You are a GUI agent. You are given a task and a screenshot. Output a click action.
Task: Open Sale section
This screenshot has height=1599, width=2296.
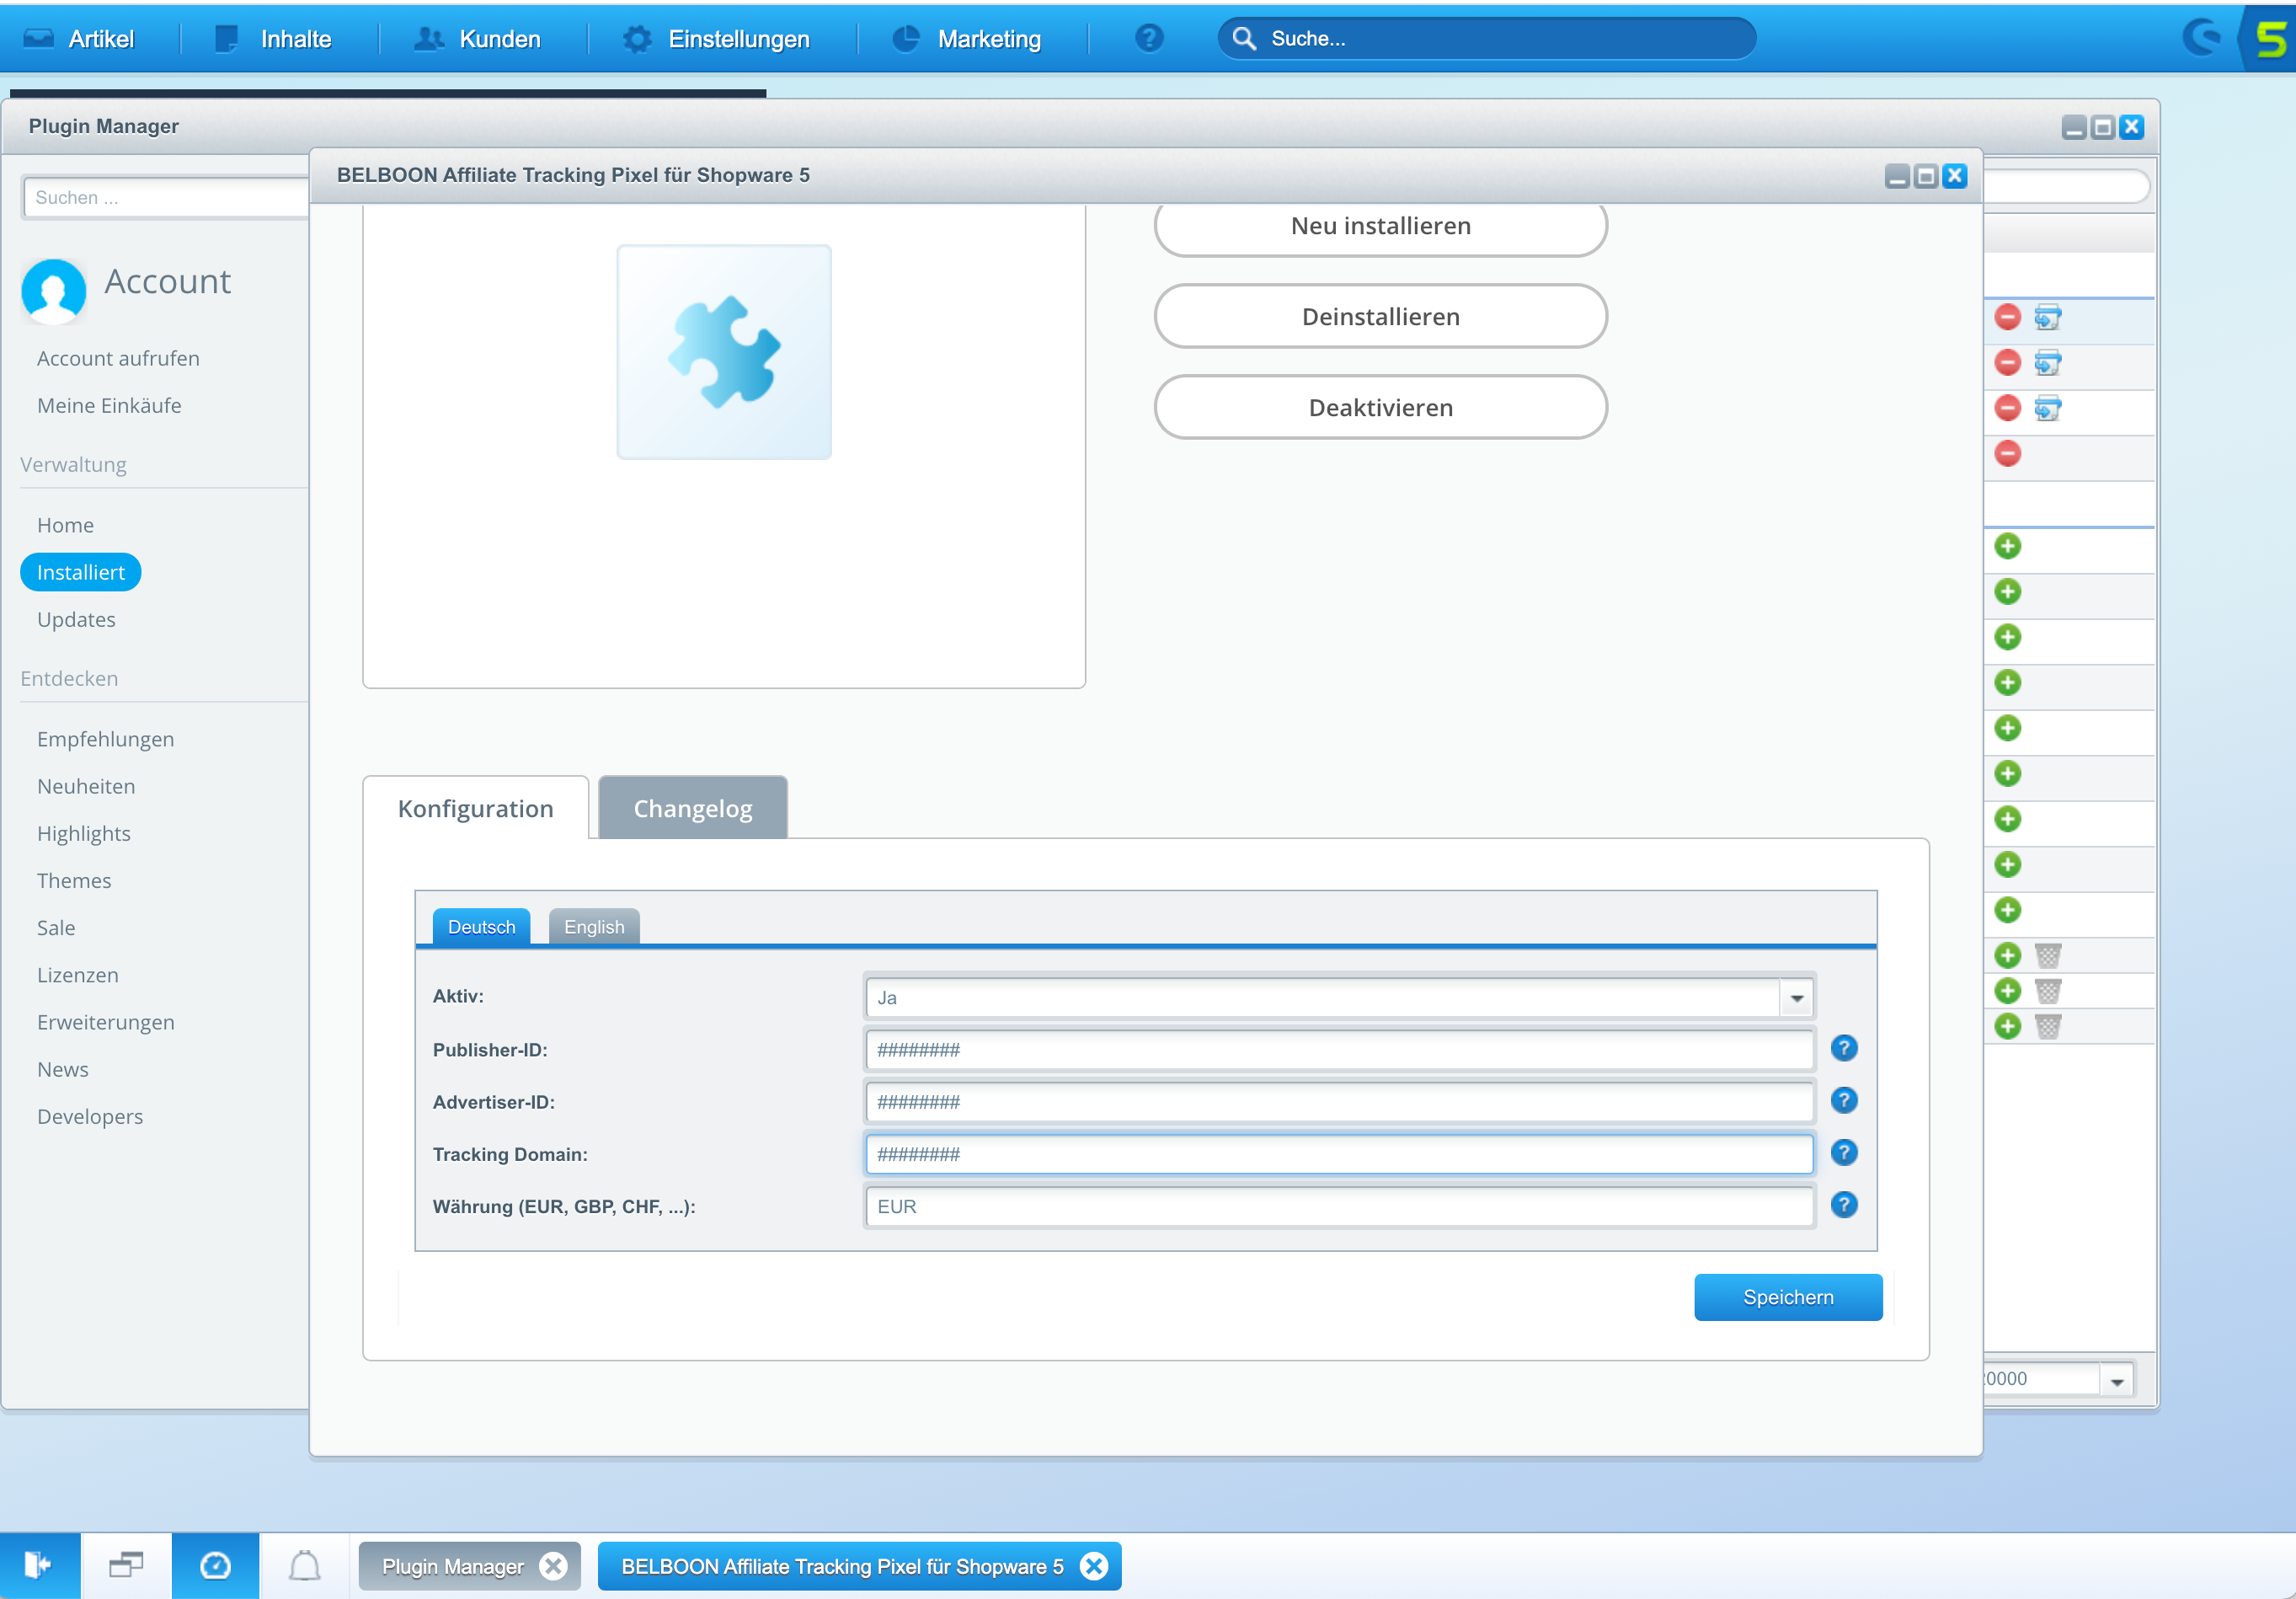tap(56, 927)
